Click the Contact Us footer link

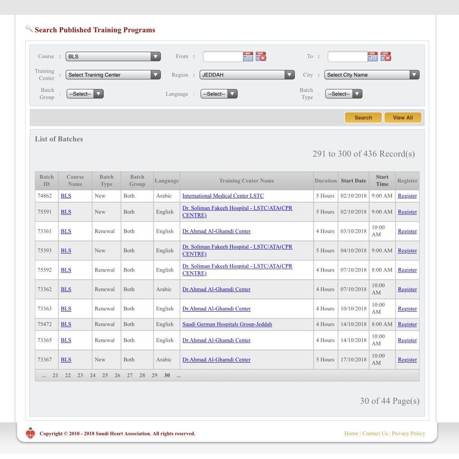point(375,434)
